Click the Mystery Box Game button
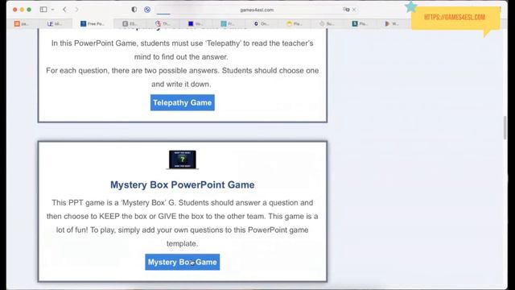Image resolution: width=515 pixels, height=290 pixels. coord(183,262)
